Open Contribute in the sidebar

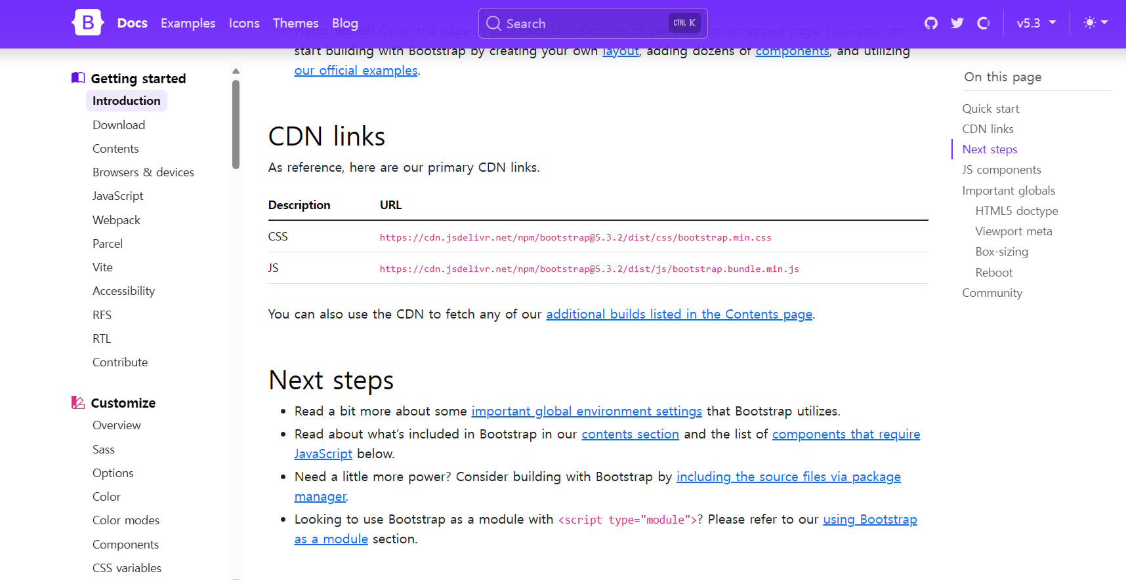point(120,362)
